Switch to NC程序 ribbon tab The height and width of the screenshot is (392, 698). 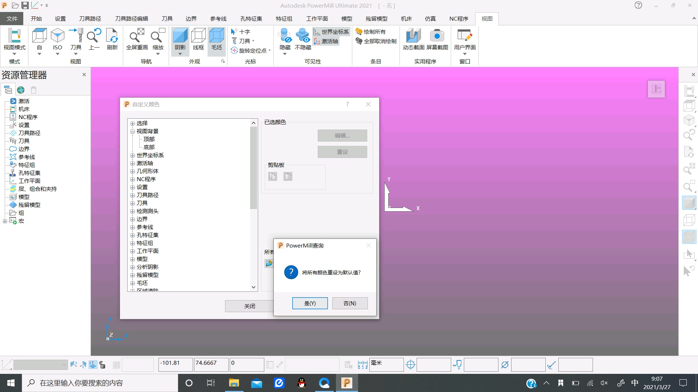click(x=458, y=19)
